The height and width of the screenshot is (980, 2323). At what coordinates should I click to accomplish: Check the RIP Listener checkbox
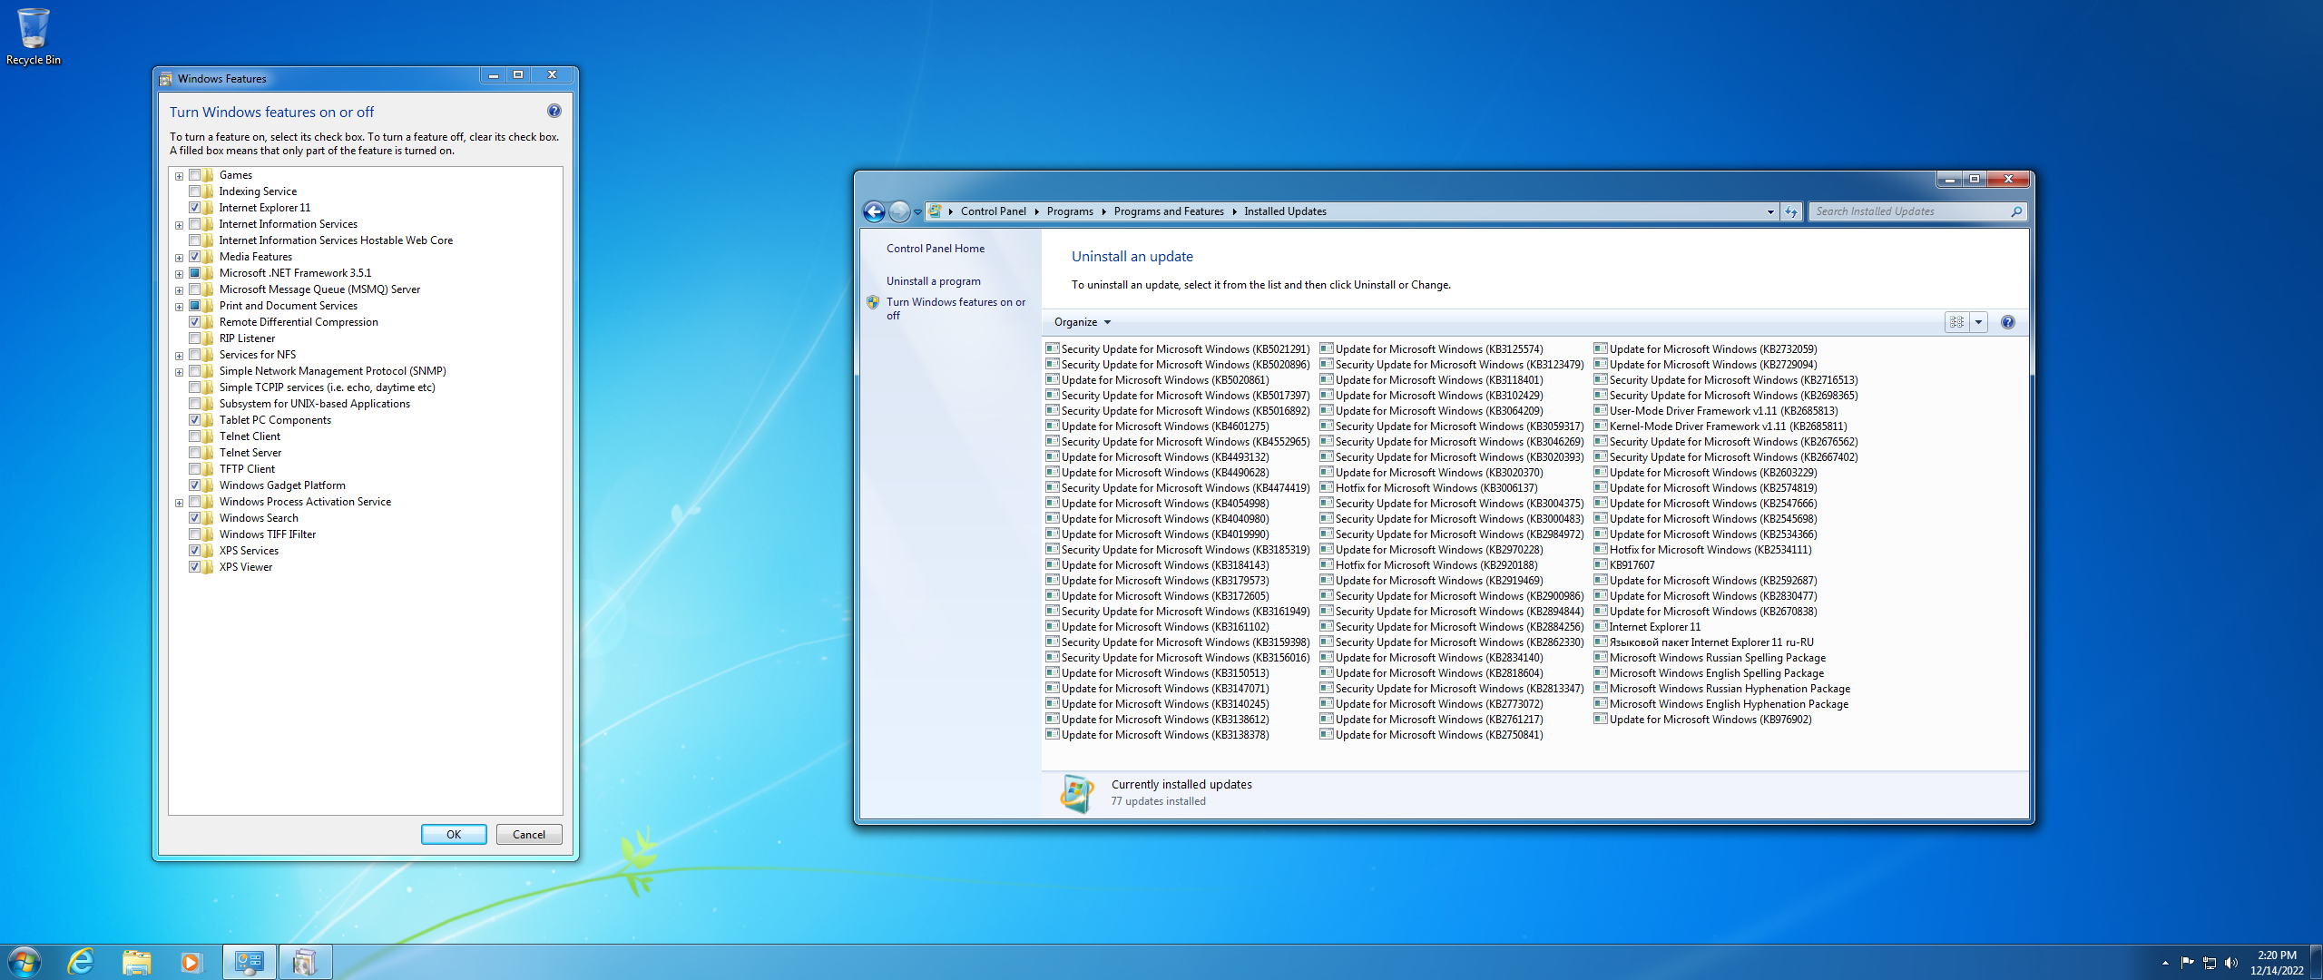coord(194,338)
